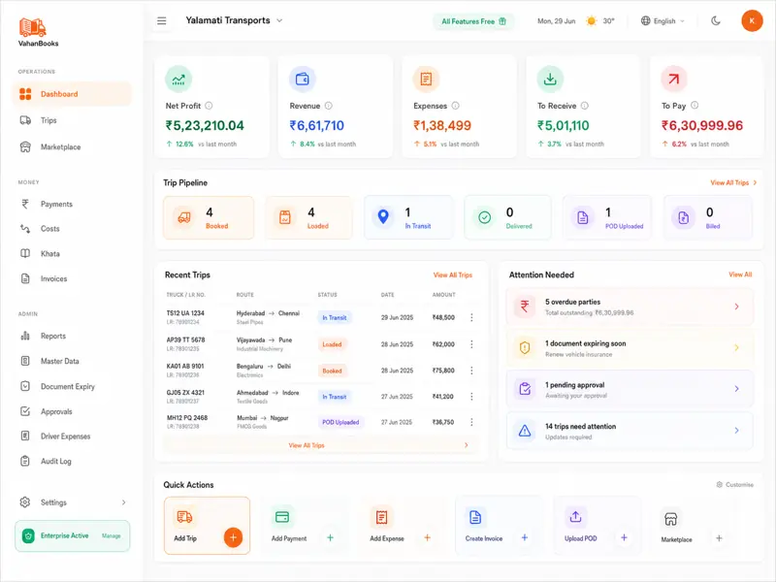The height and width of the screenshot is (582, 776).
Task: Open 1 document expiring soon alert
Action: [630, 348]
